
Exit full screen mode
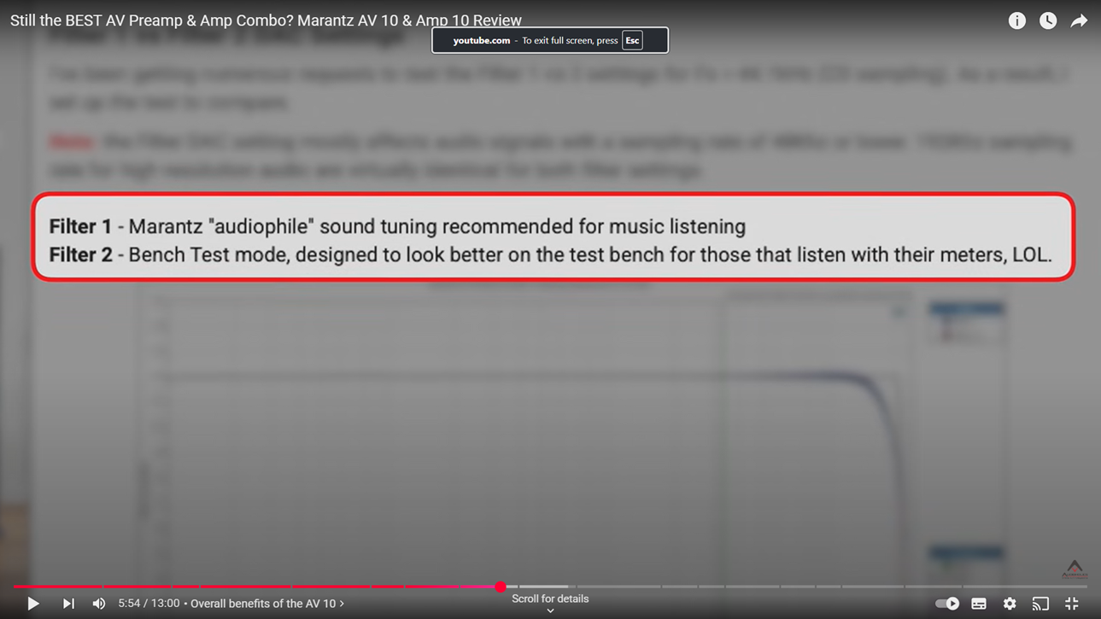pos(1072,604)
